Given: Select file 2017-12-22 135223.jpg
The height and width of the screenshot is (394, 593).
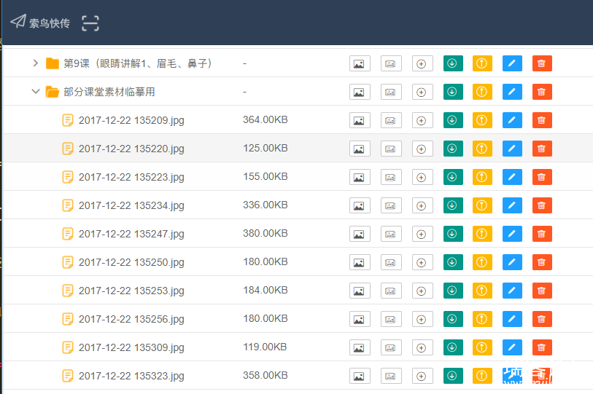Looking at the screenshot, I should tap(131, 177).
